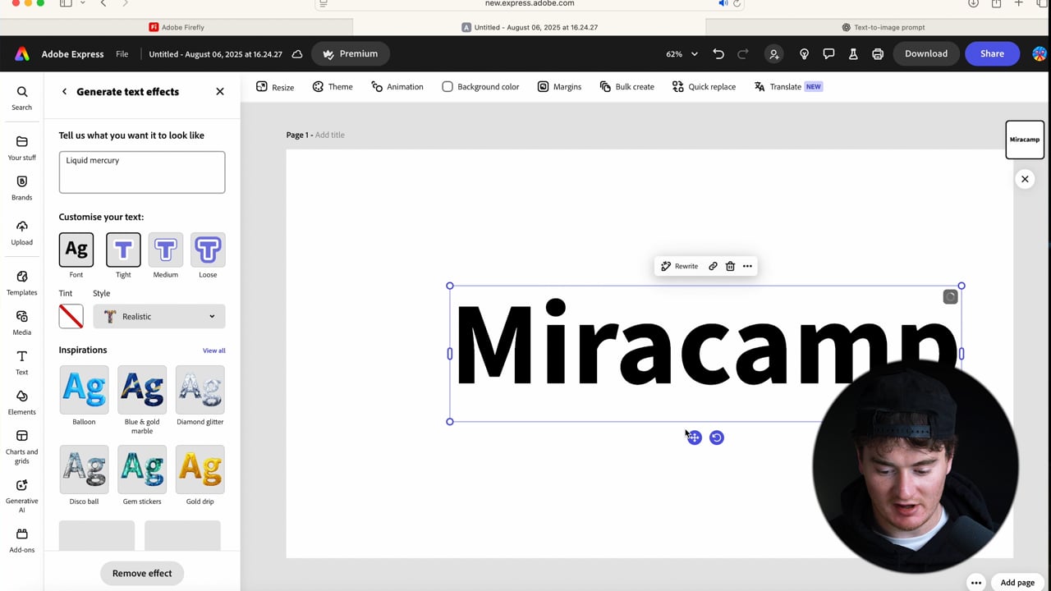This screenshot has width=1051, height=591.
Task: Apply the Blue & gold marble effect
Action: pos(142,390)
